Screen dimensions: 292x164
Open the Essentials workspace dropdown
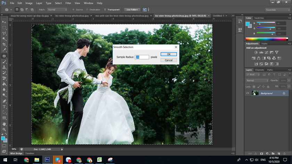277,10
